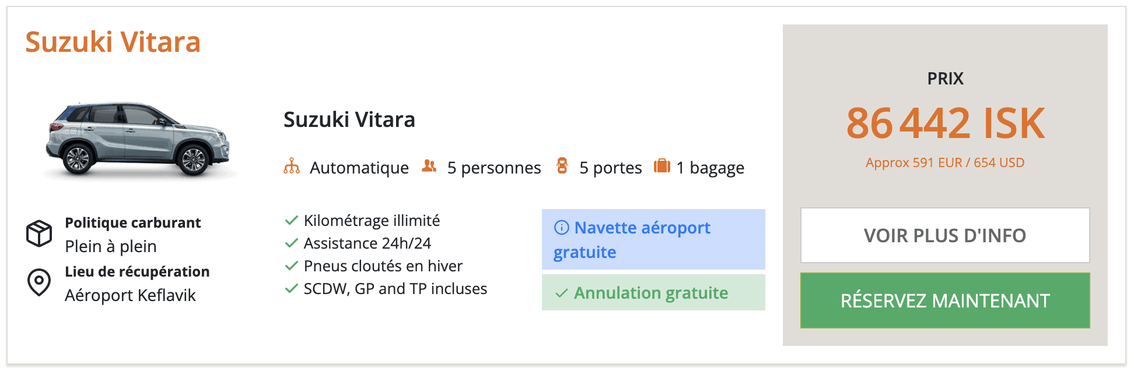Screen dimensions: 1134x375
Task: Click the suitcase icon next to 1 bagage
Action: (x=662, y=166)
